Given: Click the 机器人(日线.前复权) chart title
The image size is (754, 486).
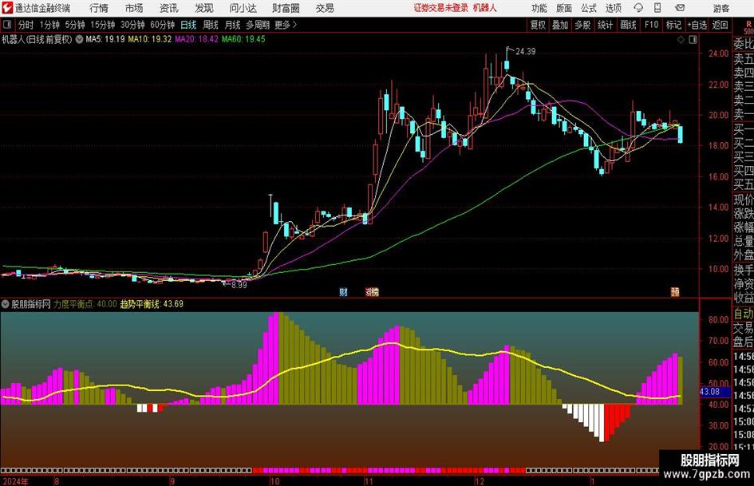Looking at the screenshot, I should pos(37,39).
